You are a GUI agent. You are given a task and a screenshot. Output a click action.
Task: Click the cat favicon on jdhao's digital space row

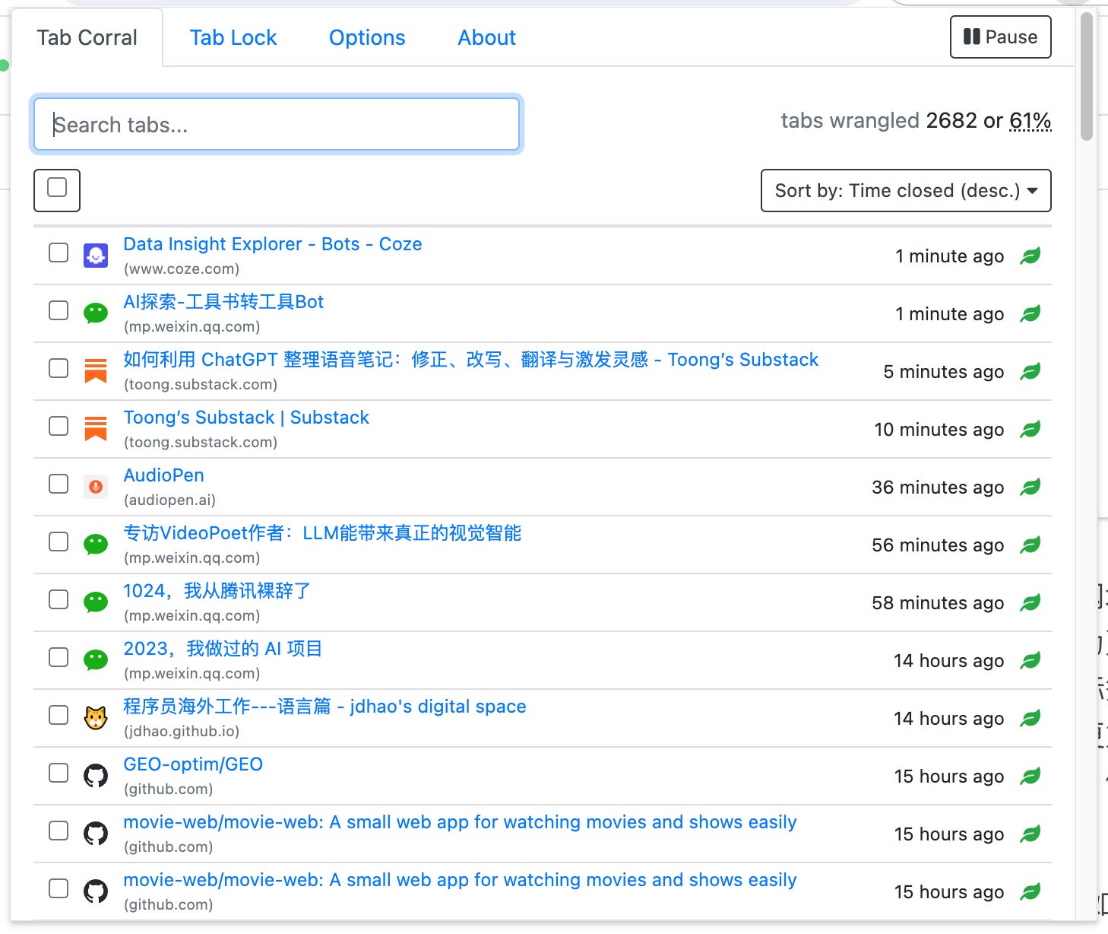(96, 715)
